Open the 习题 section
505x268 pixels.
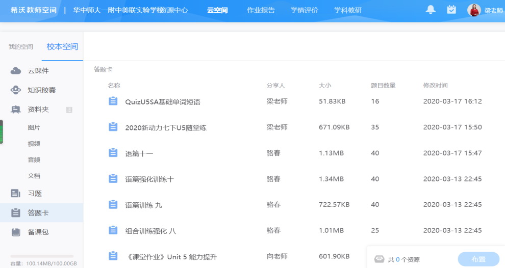(x=35, y=194)
